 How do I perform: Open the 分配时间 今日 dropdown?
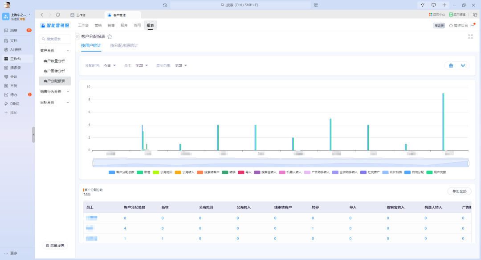pyautogui.click(x=110, y=65)
